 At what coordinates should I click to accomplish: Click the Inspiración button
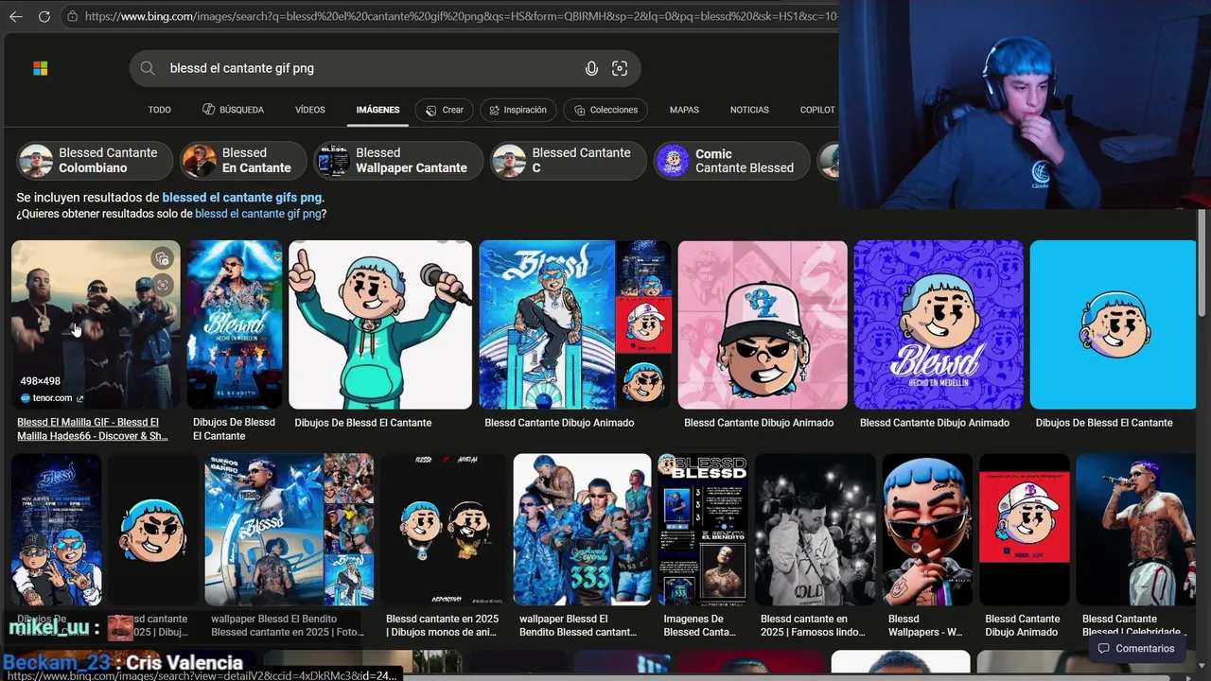(x=518, y=110)
